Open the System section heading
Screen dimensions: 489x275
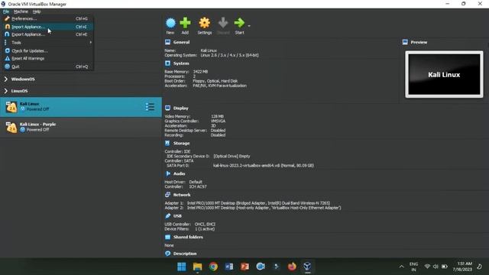[x=181, y=63]
